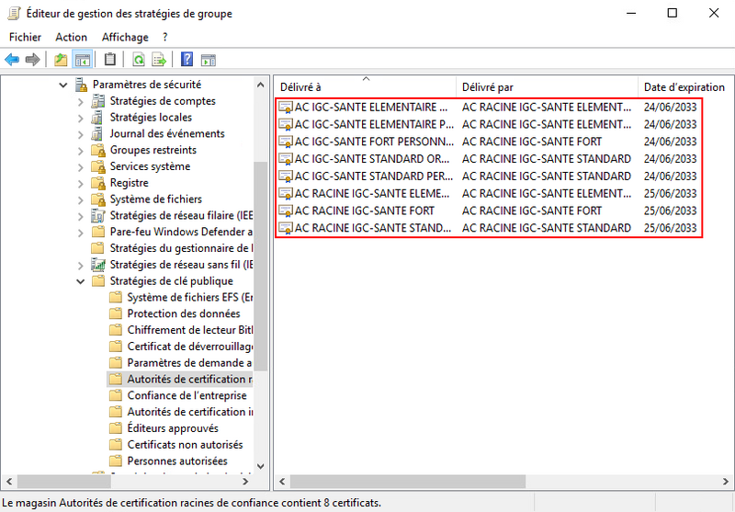Click the Up one level folder icon
This screenshot has height=512, width=735.
(x=61, y=60)
